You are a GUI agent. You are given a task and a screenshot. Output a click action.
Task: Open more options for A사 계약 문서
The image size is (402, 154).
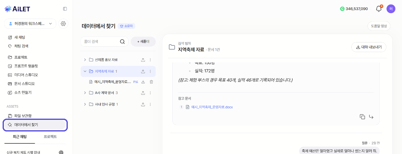coord(150,93)
